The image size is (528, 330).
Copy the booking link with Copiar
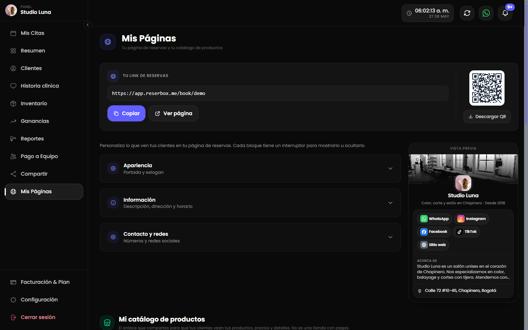[126, 113]
